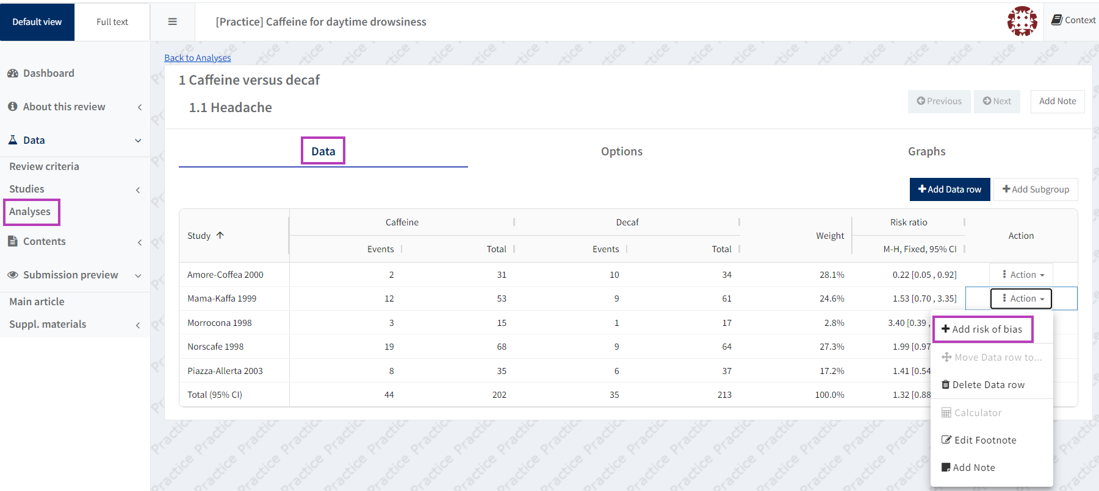Open Dashboard from sidebar
Screen dimensions: 1099x491
point(48,73)
